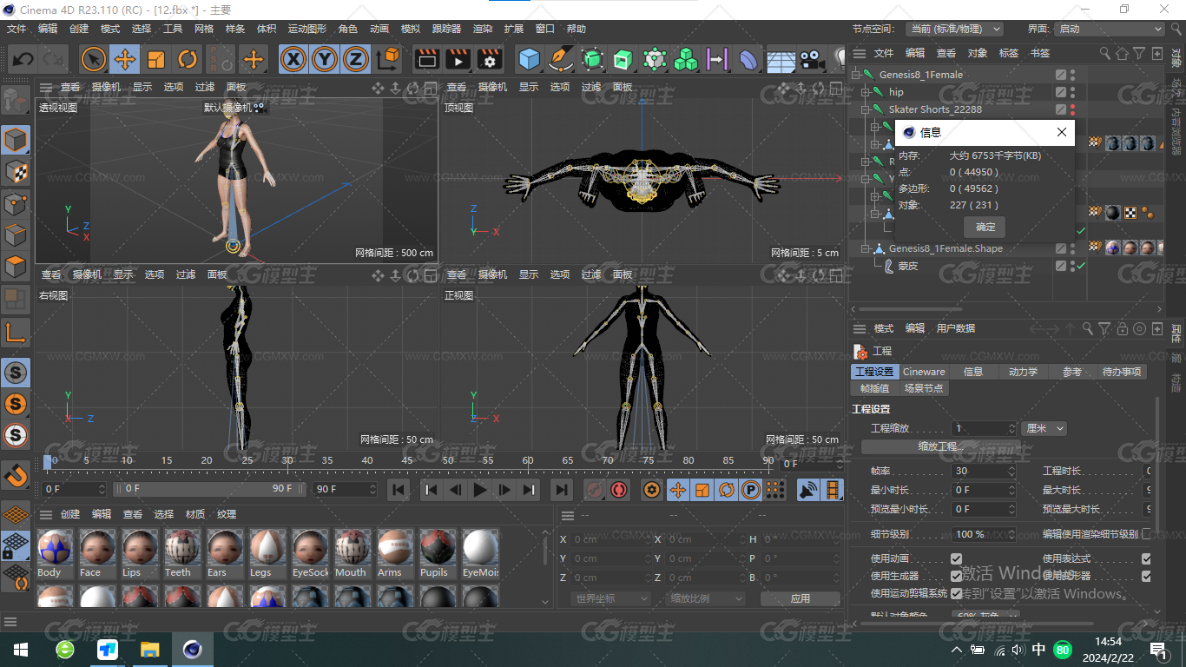Enable Snap using the magnet icon
This screenshot has height=667, width=1186.
click(x=16, y=475)
